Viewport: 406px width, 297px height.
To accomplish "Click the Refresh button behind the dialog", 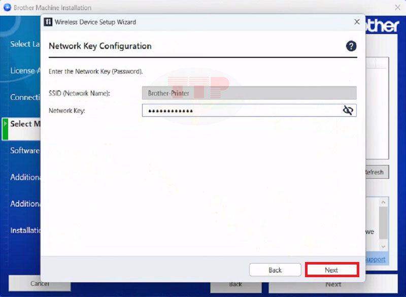I will point(377,172).
